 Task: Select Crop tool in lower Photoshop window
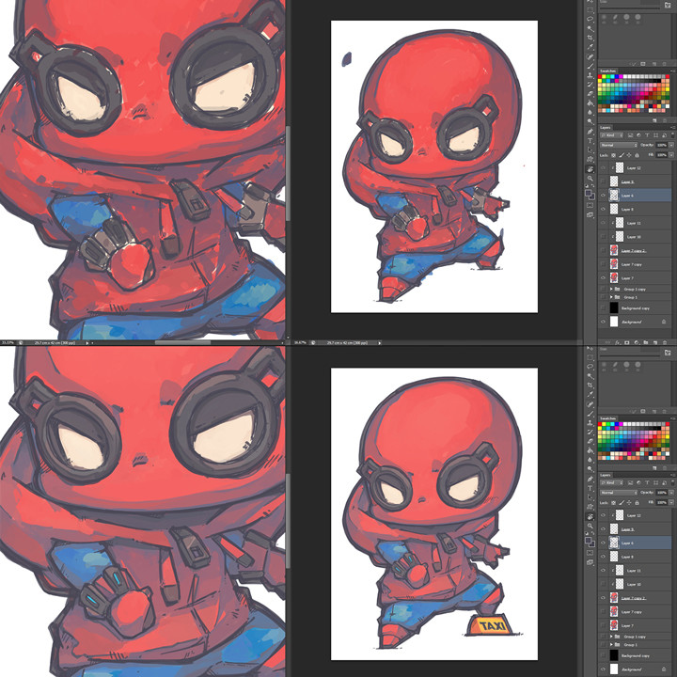click(590, 386)
